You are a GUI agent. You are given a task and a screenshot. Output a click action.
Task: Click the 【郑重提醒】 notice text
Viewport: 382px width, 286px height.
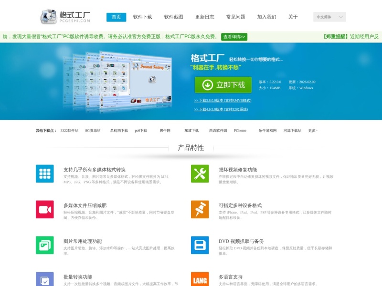pyautogui.click(x=336, y=37)
